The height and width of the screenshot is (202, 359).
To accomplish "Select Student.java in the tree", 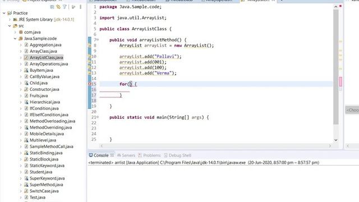I will [x=41, y=172].
